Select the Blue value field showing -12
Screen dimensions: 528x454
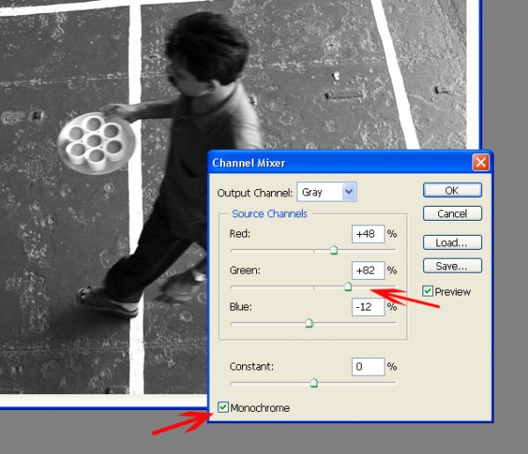pos(367,307)
